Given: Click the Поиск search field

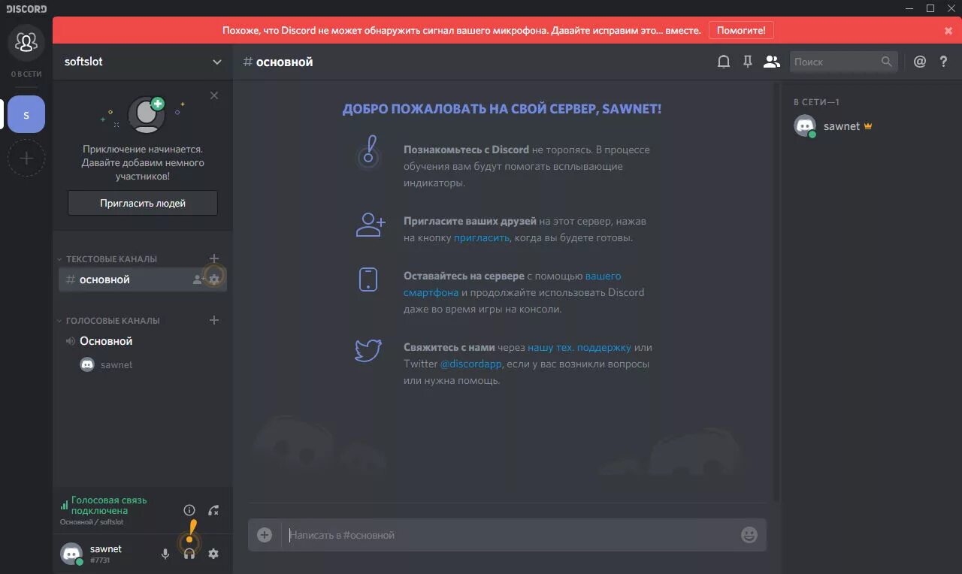Looking at the screenshot, I should coord(843,62).
